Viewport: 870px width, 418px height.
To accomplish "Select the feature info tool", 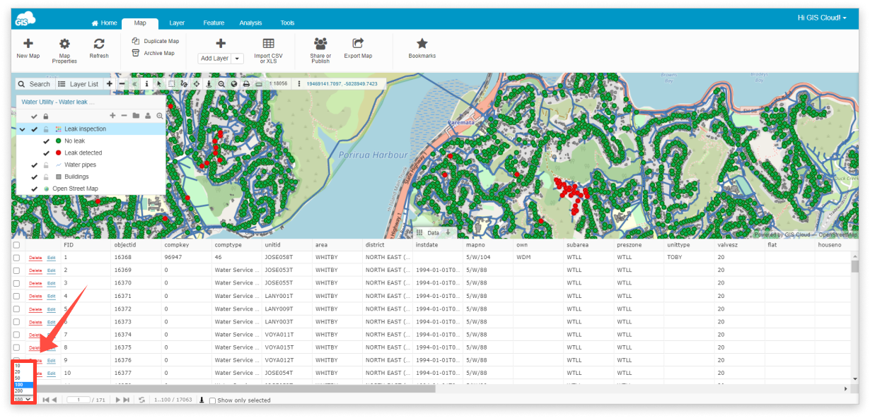I will click(x=146, y=83).
